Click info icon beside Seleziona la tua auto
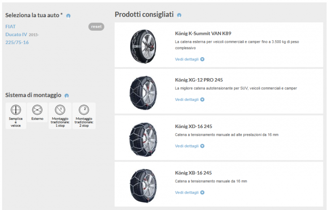Viewport: 328px width, 210px height. 68,16
